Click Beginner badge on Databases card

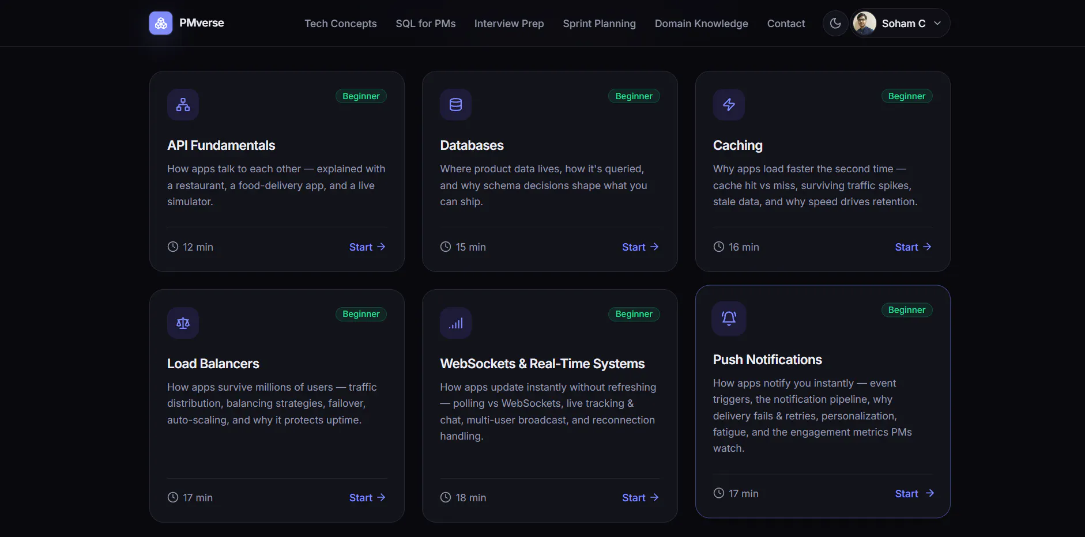pos(634,96)
